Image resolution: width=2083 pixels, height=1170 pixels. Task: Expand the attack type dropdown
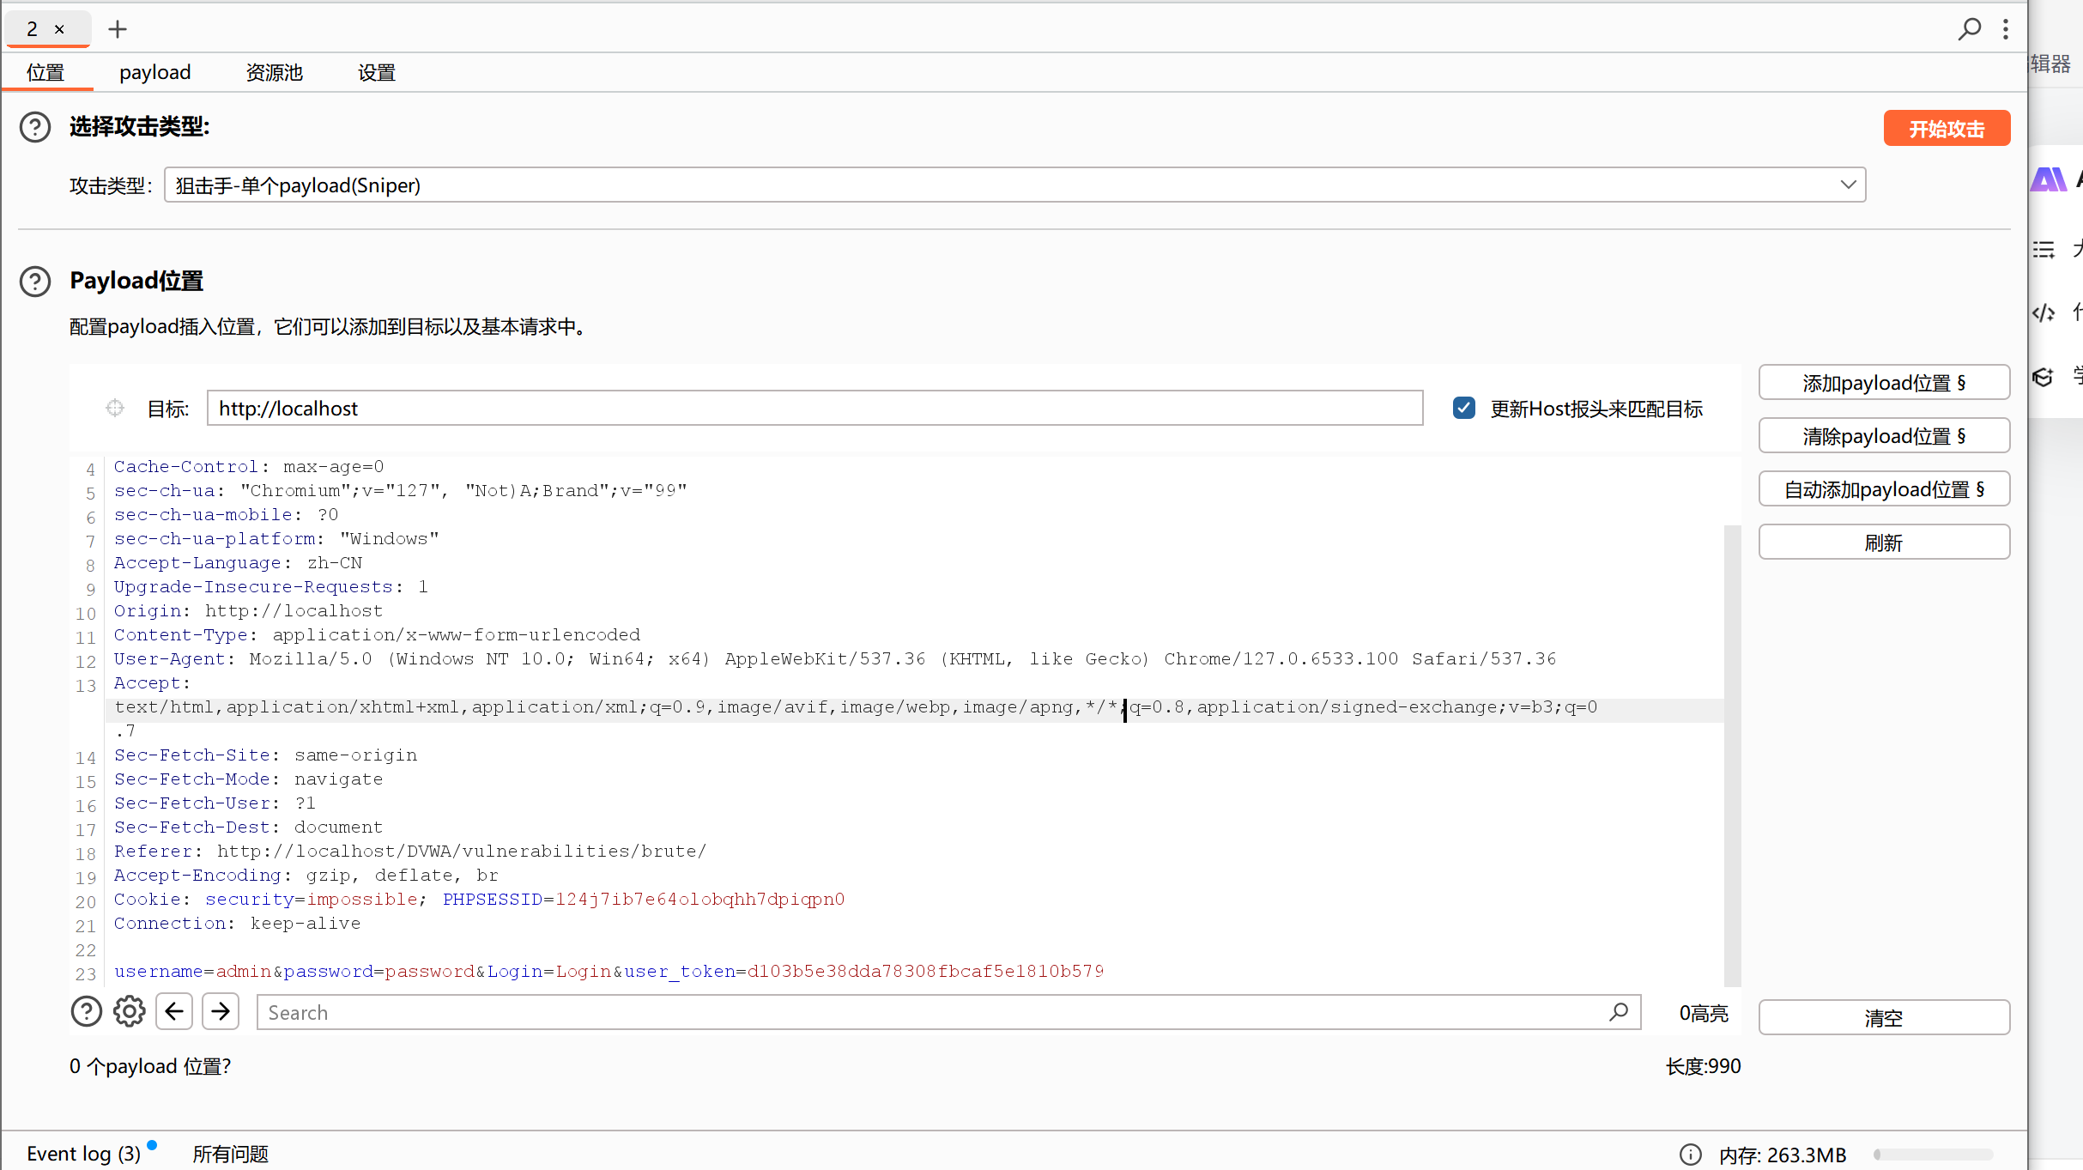tap(1848, 185)
